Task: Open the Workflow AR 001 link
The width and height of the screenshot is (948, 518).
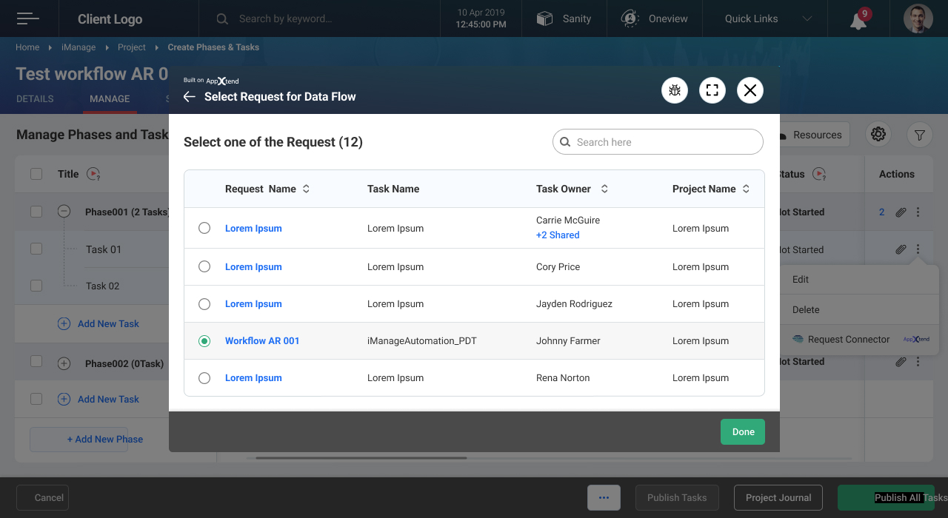Action: tap(262, 341)
